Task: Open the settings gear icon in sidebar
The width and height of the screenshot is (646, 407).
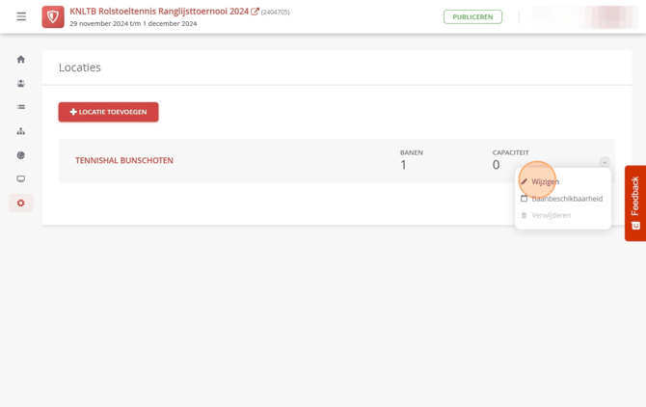Action: coord(21,203)
